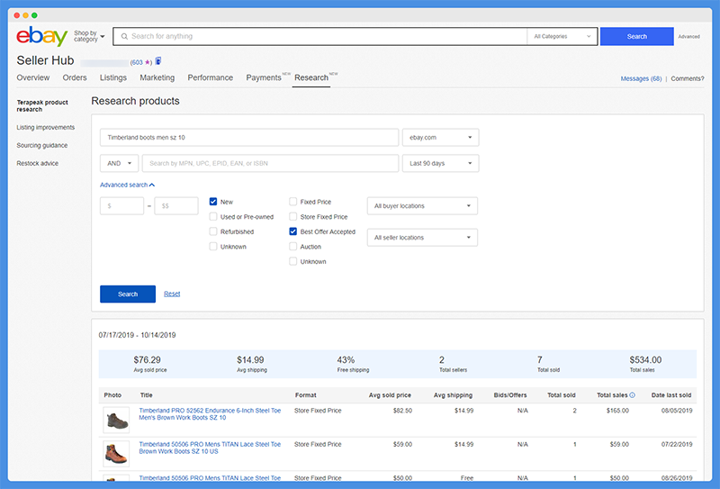720x489 pixels.
Task: Uncheck Best Offer Accepted checkbox
Action: pyautogui.click(x=293, y=231)
